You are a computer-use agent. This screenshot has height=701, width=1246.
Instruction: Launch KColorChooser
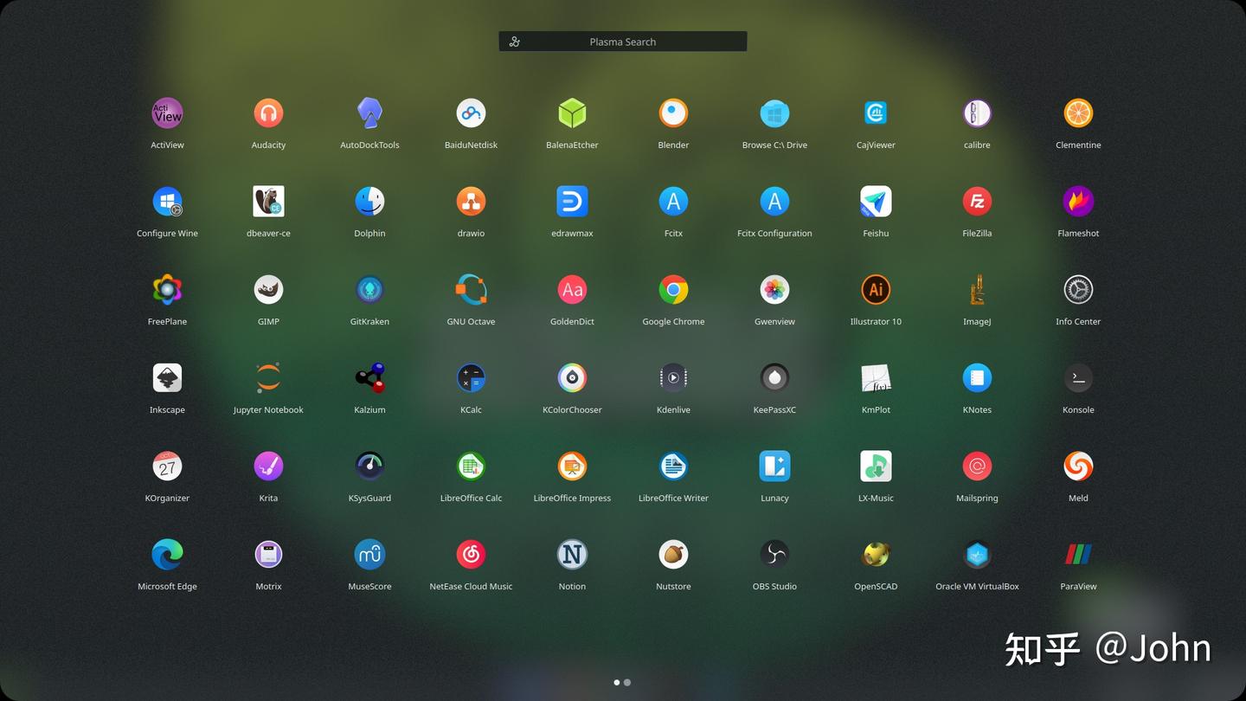coord(572,378)
